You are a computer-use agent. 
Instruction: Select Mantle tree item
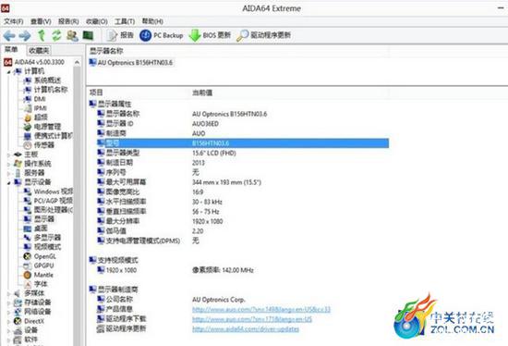click(x=38, y=275)
